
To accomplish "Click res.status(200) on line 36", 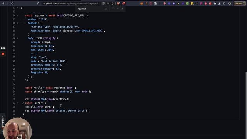I will (35, 99).
